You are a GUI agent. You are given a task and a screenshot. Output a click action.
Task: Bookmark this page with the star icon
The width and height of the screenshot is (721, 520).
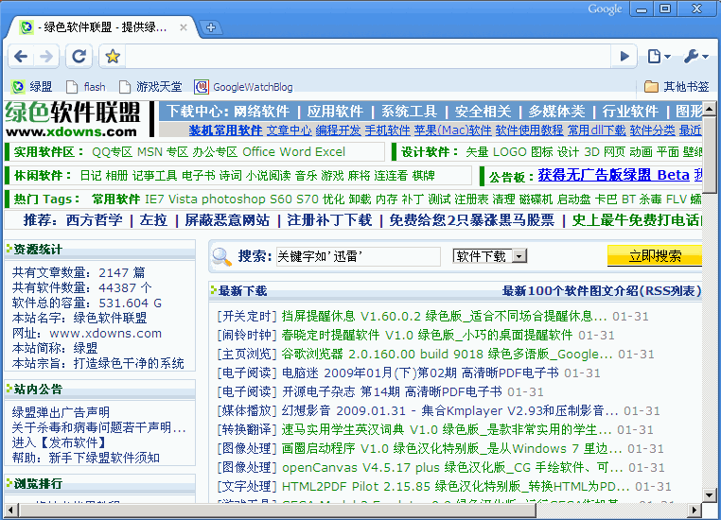[113, 57]
